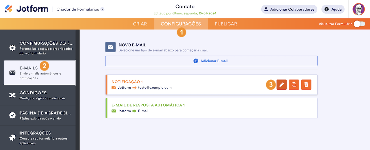
Task: Click Adicionar Colaboradores button
Action: [289, 9]
